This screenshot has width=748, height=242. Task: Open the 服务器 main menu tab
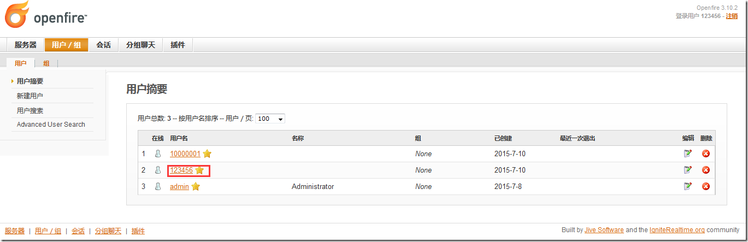(x=26, y=45)
